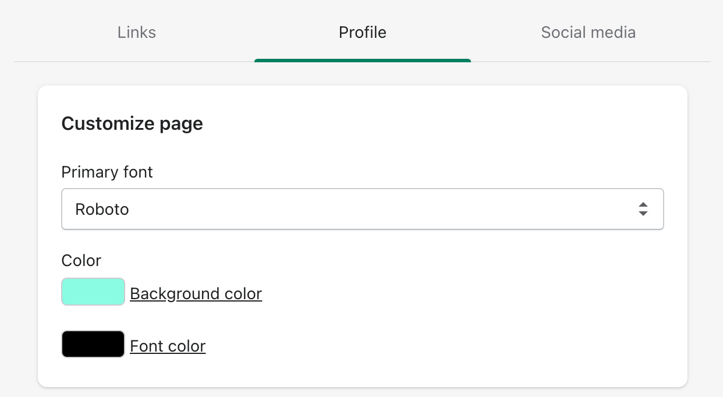Click the Font color link
Viewport: 723px width, 397px height.
(168, 346)
